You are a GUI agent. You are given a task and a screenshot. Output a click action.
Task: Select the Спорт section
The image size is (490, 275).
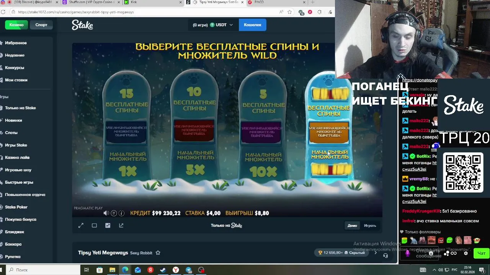click(x=41, y=25)
